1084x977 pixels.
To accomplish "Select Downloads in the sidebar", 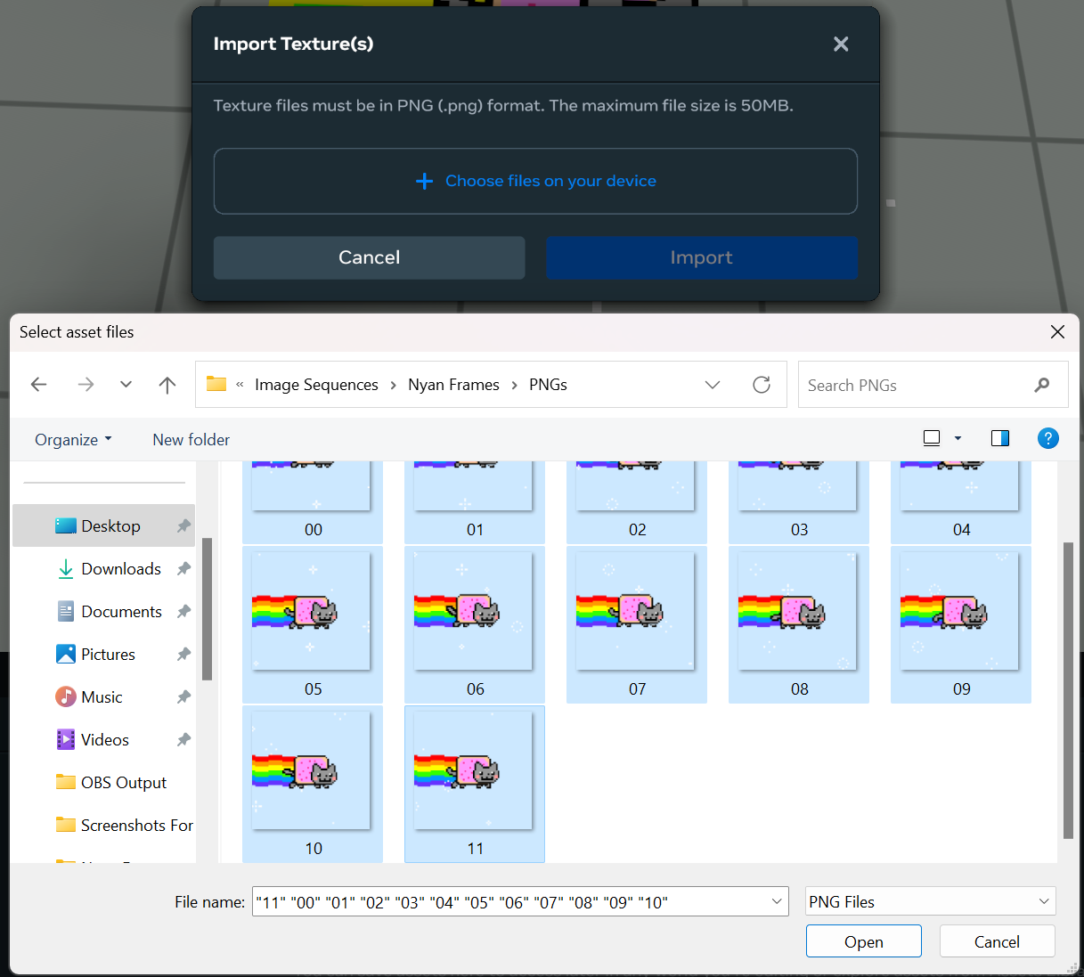I will (103, 568).
